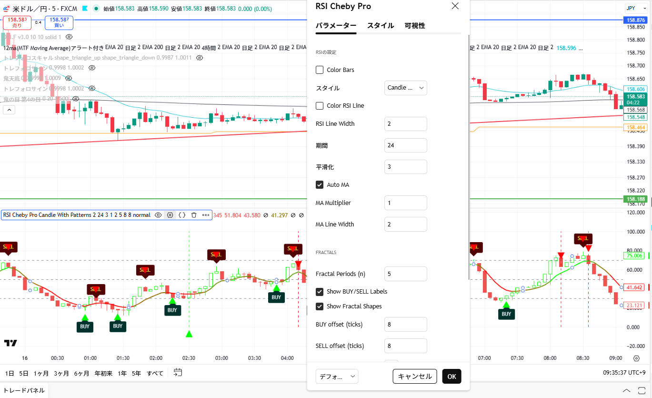
Task: Open the デフォルト defaults dropdown
Action: click(337, 377)
